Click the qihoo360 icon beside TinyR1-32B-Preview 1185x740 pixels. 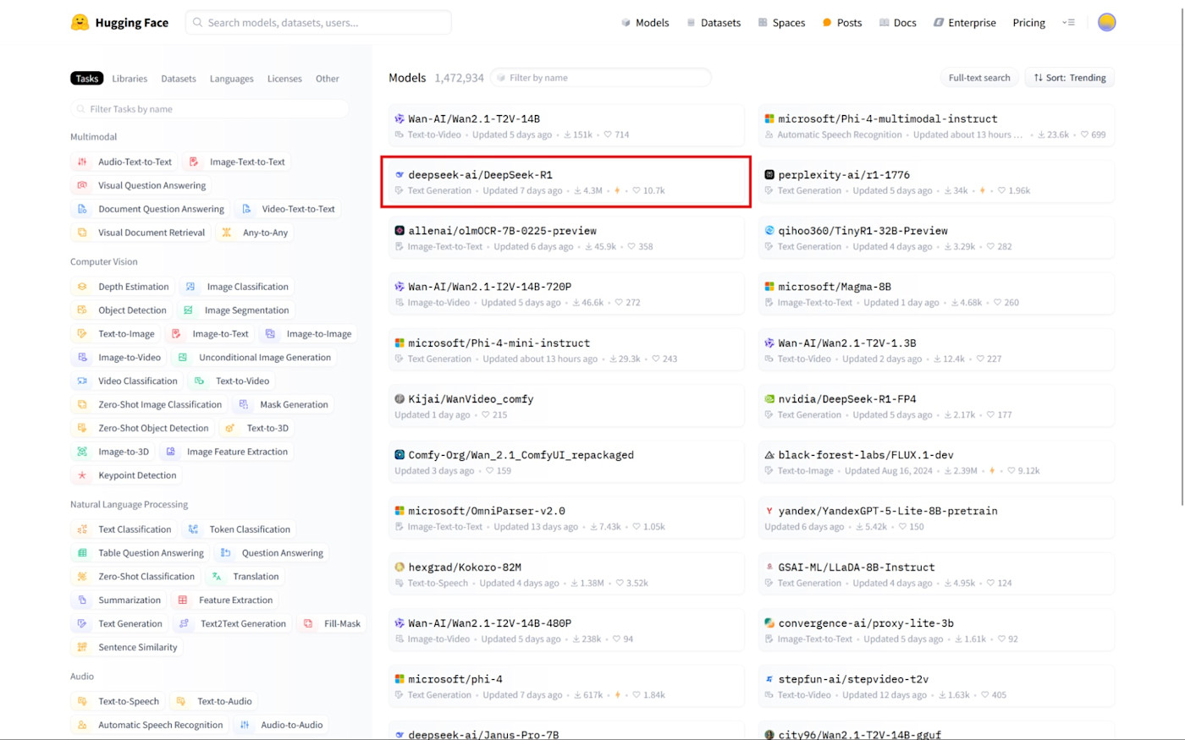[x=769, y=231]
